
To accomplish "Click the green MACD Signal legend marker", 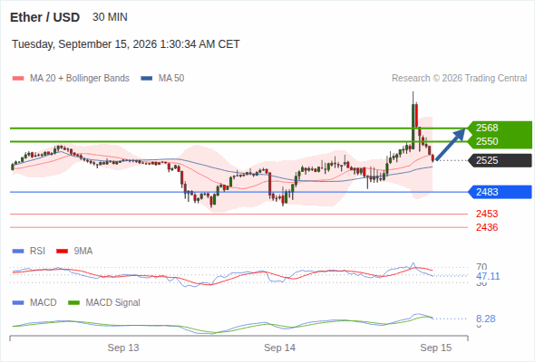I will click(73, 303).
